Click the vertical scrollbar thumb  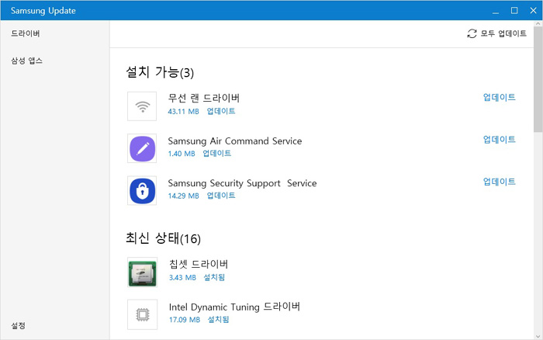pyautogui.click(x=538, y=79)
